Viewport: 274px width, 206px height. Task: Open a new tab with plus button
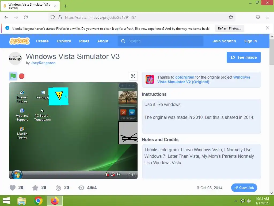pos(65,6)
